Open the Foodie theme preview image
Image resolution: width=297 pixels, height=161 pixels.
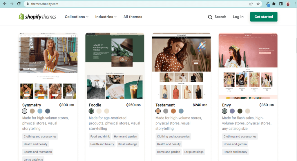point(115,66)
